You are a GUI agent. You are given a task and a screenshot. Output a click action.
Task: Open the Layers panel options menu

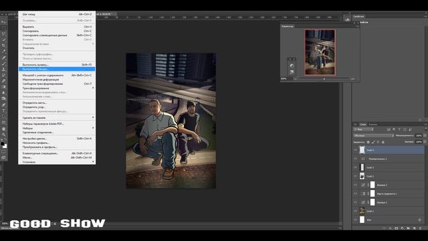[x=425, y=125]
